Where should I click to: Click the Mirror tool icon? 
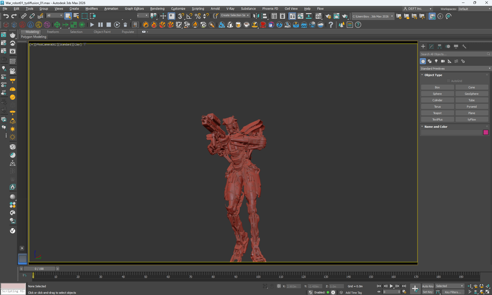[x=256, y=16]
